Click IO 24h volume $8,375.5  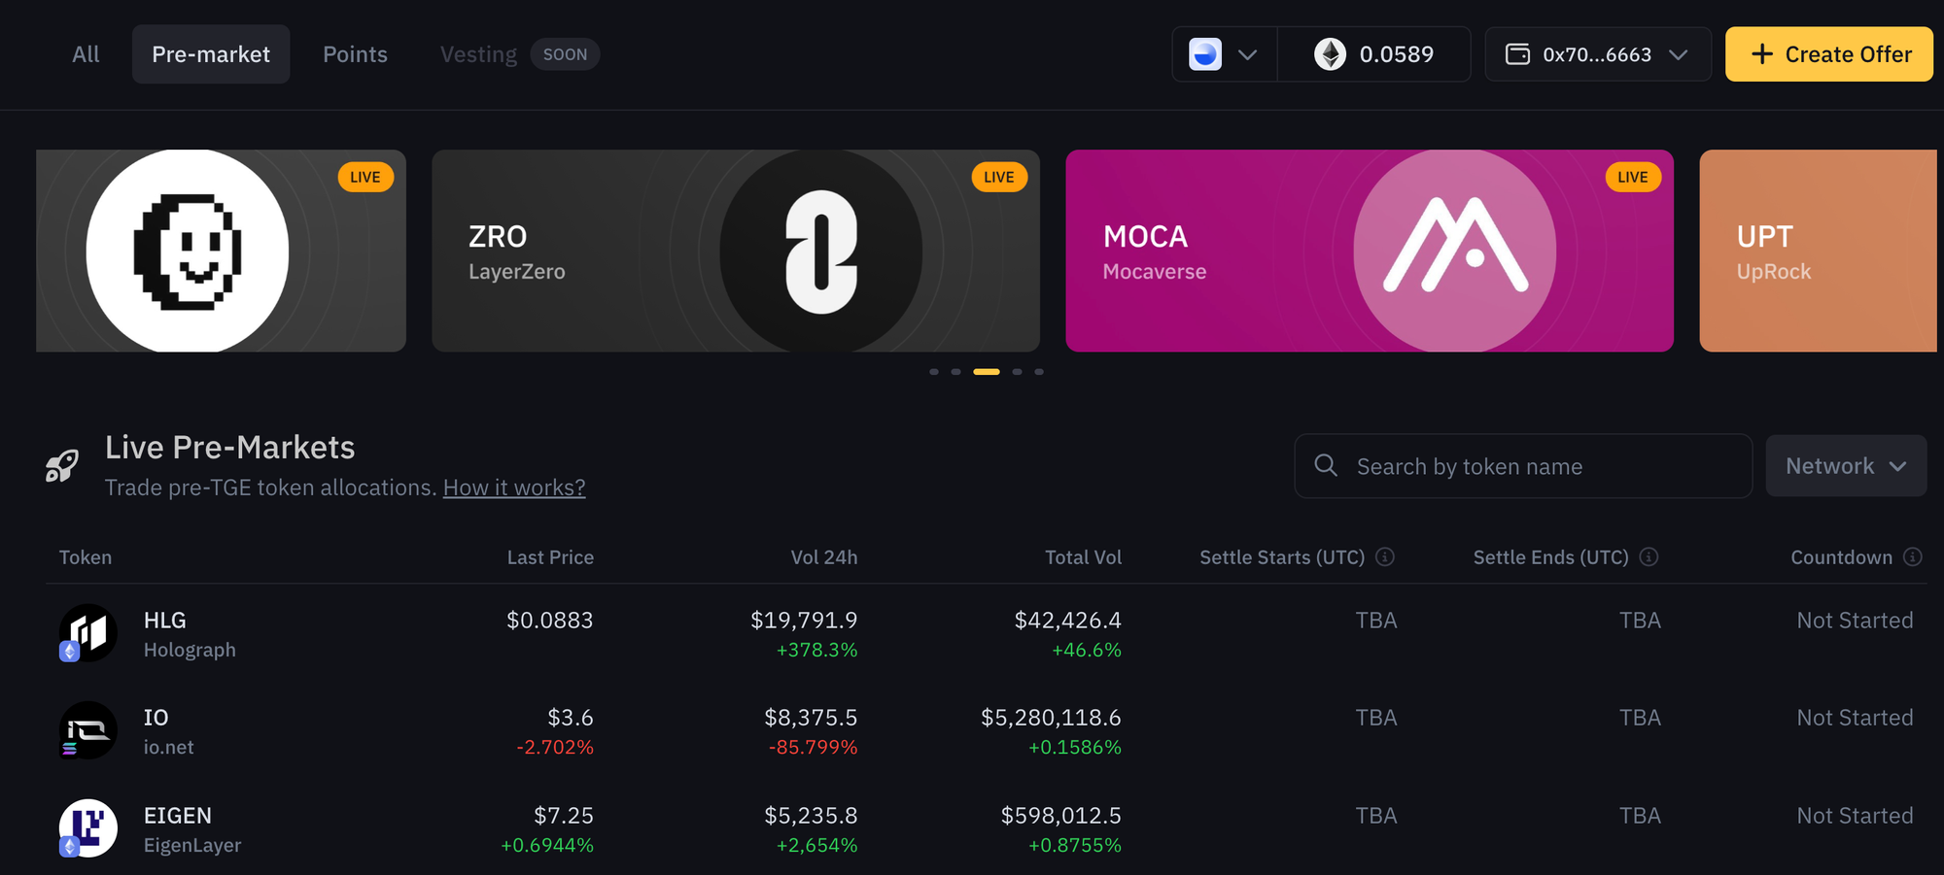[x=811, y=718]
